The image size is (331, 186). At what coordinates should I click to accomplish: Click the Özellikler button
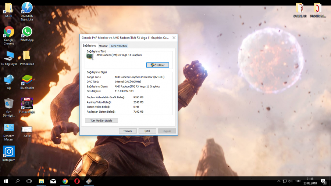click(158, 65)
